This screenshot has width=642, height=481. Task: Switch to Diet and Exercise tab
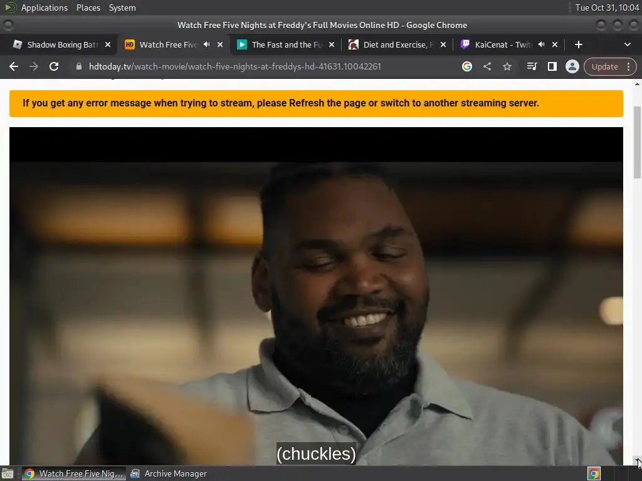click(x=398, y=44)
